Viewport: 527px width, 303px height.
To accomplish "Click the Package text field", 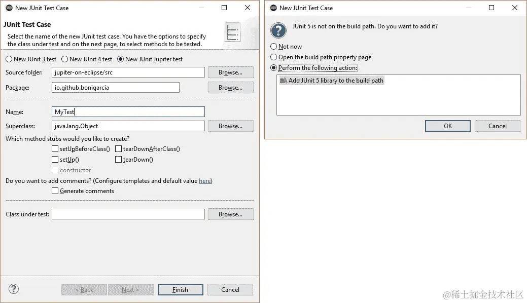I will [116, 87].
